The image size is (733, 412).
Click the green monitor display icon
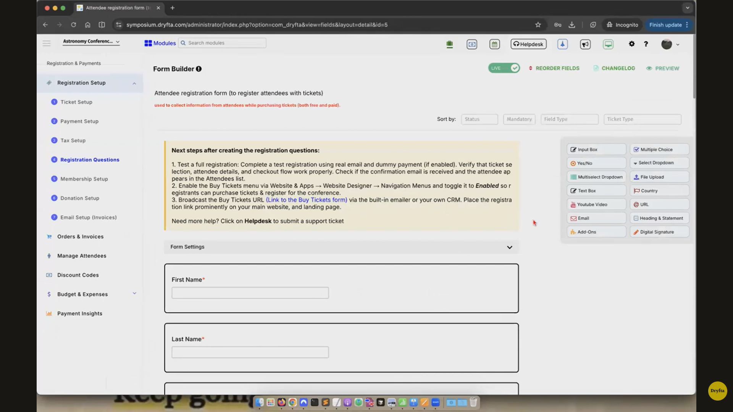(608, 44)
